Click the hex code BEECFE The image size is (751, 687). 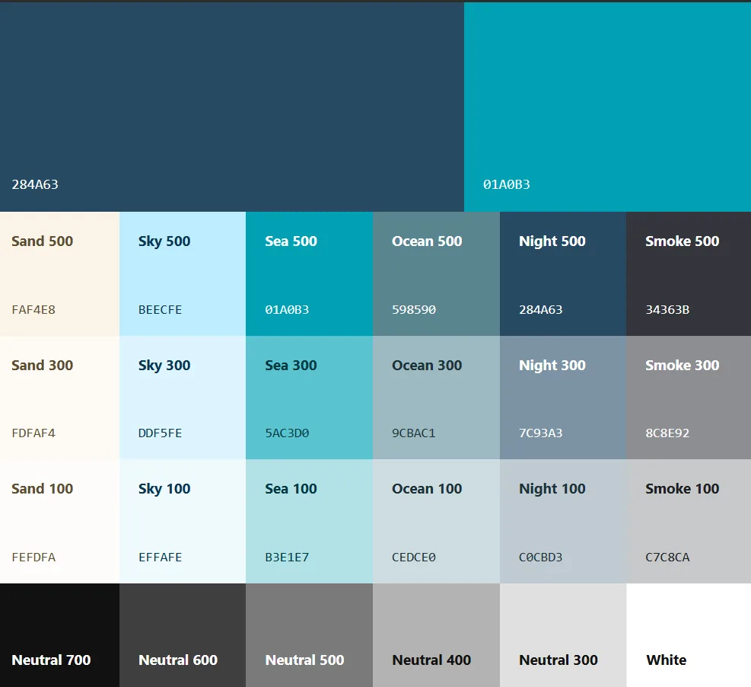click(160, 310)
